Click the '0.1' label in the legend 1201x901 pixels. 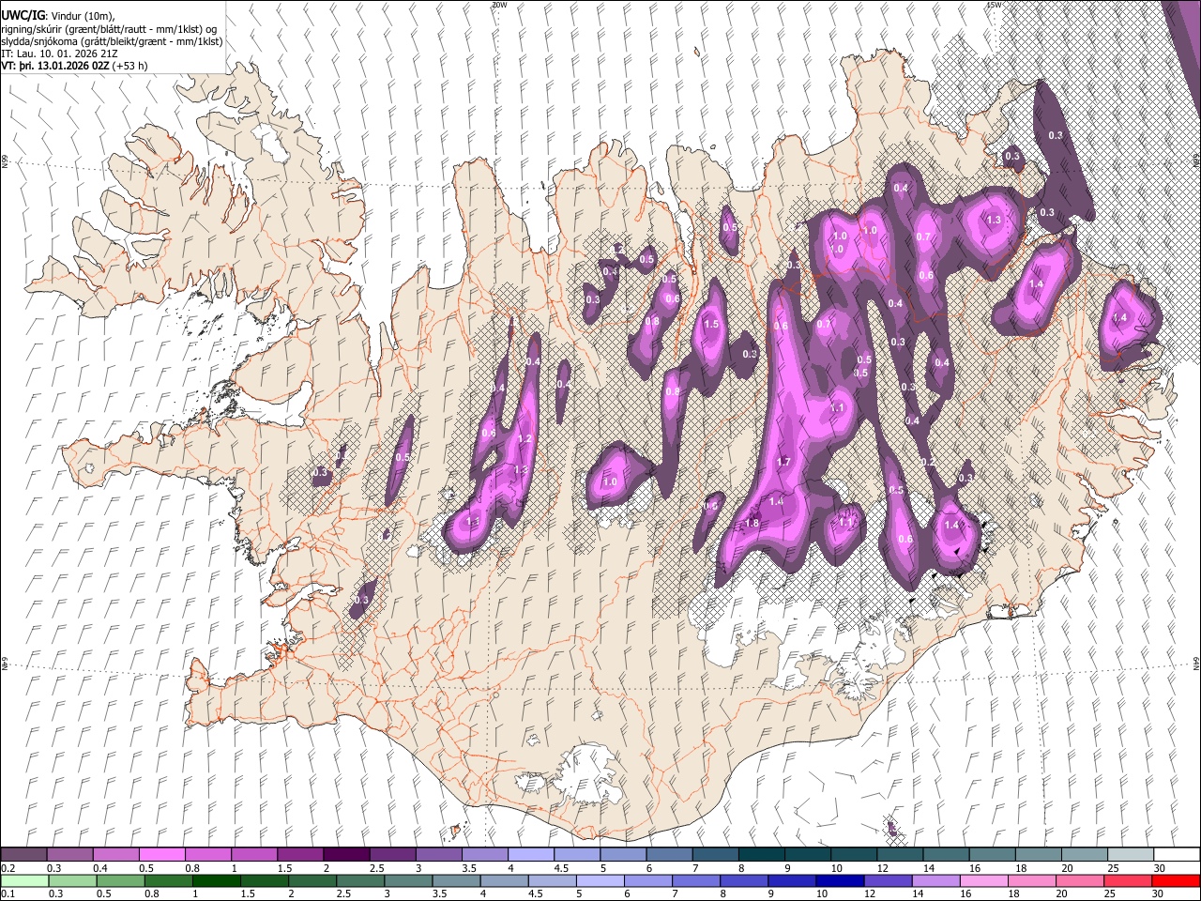tap(8, 893)
